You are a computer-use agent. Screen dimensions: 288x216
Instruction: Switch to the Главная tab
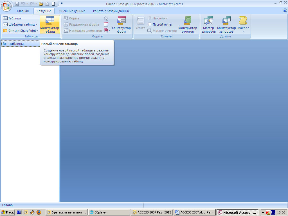tap(23, 11)
